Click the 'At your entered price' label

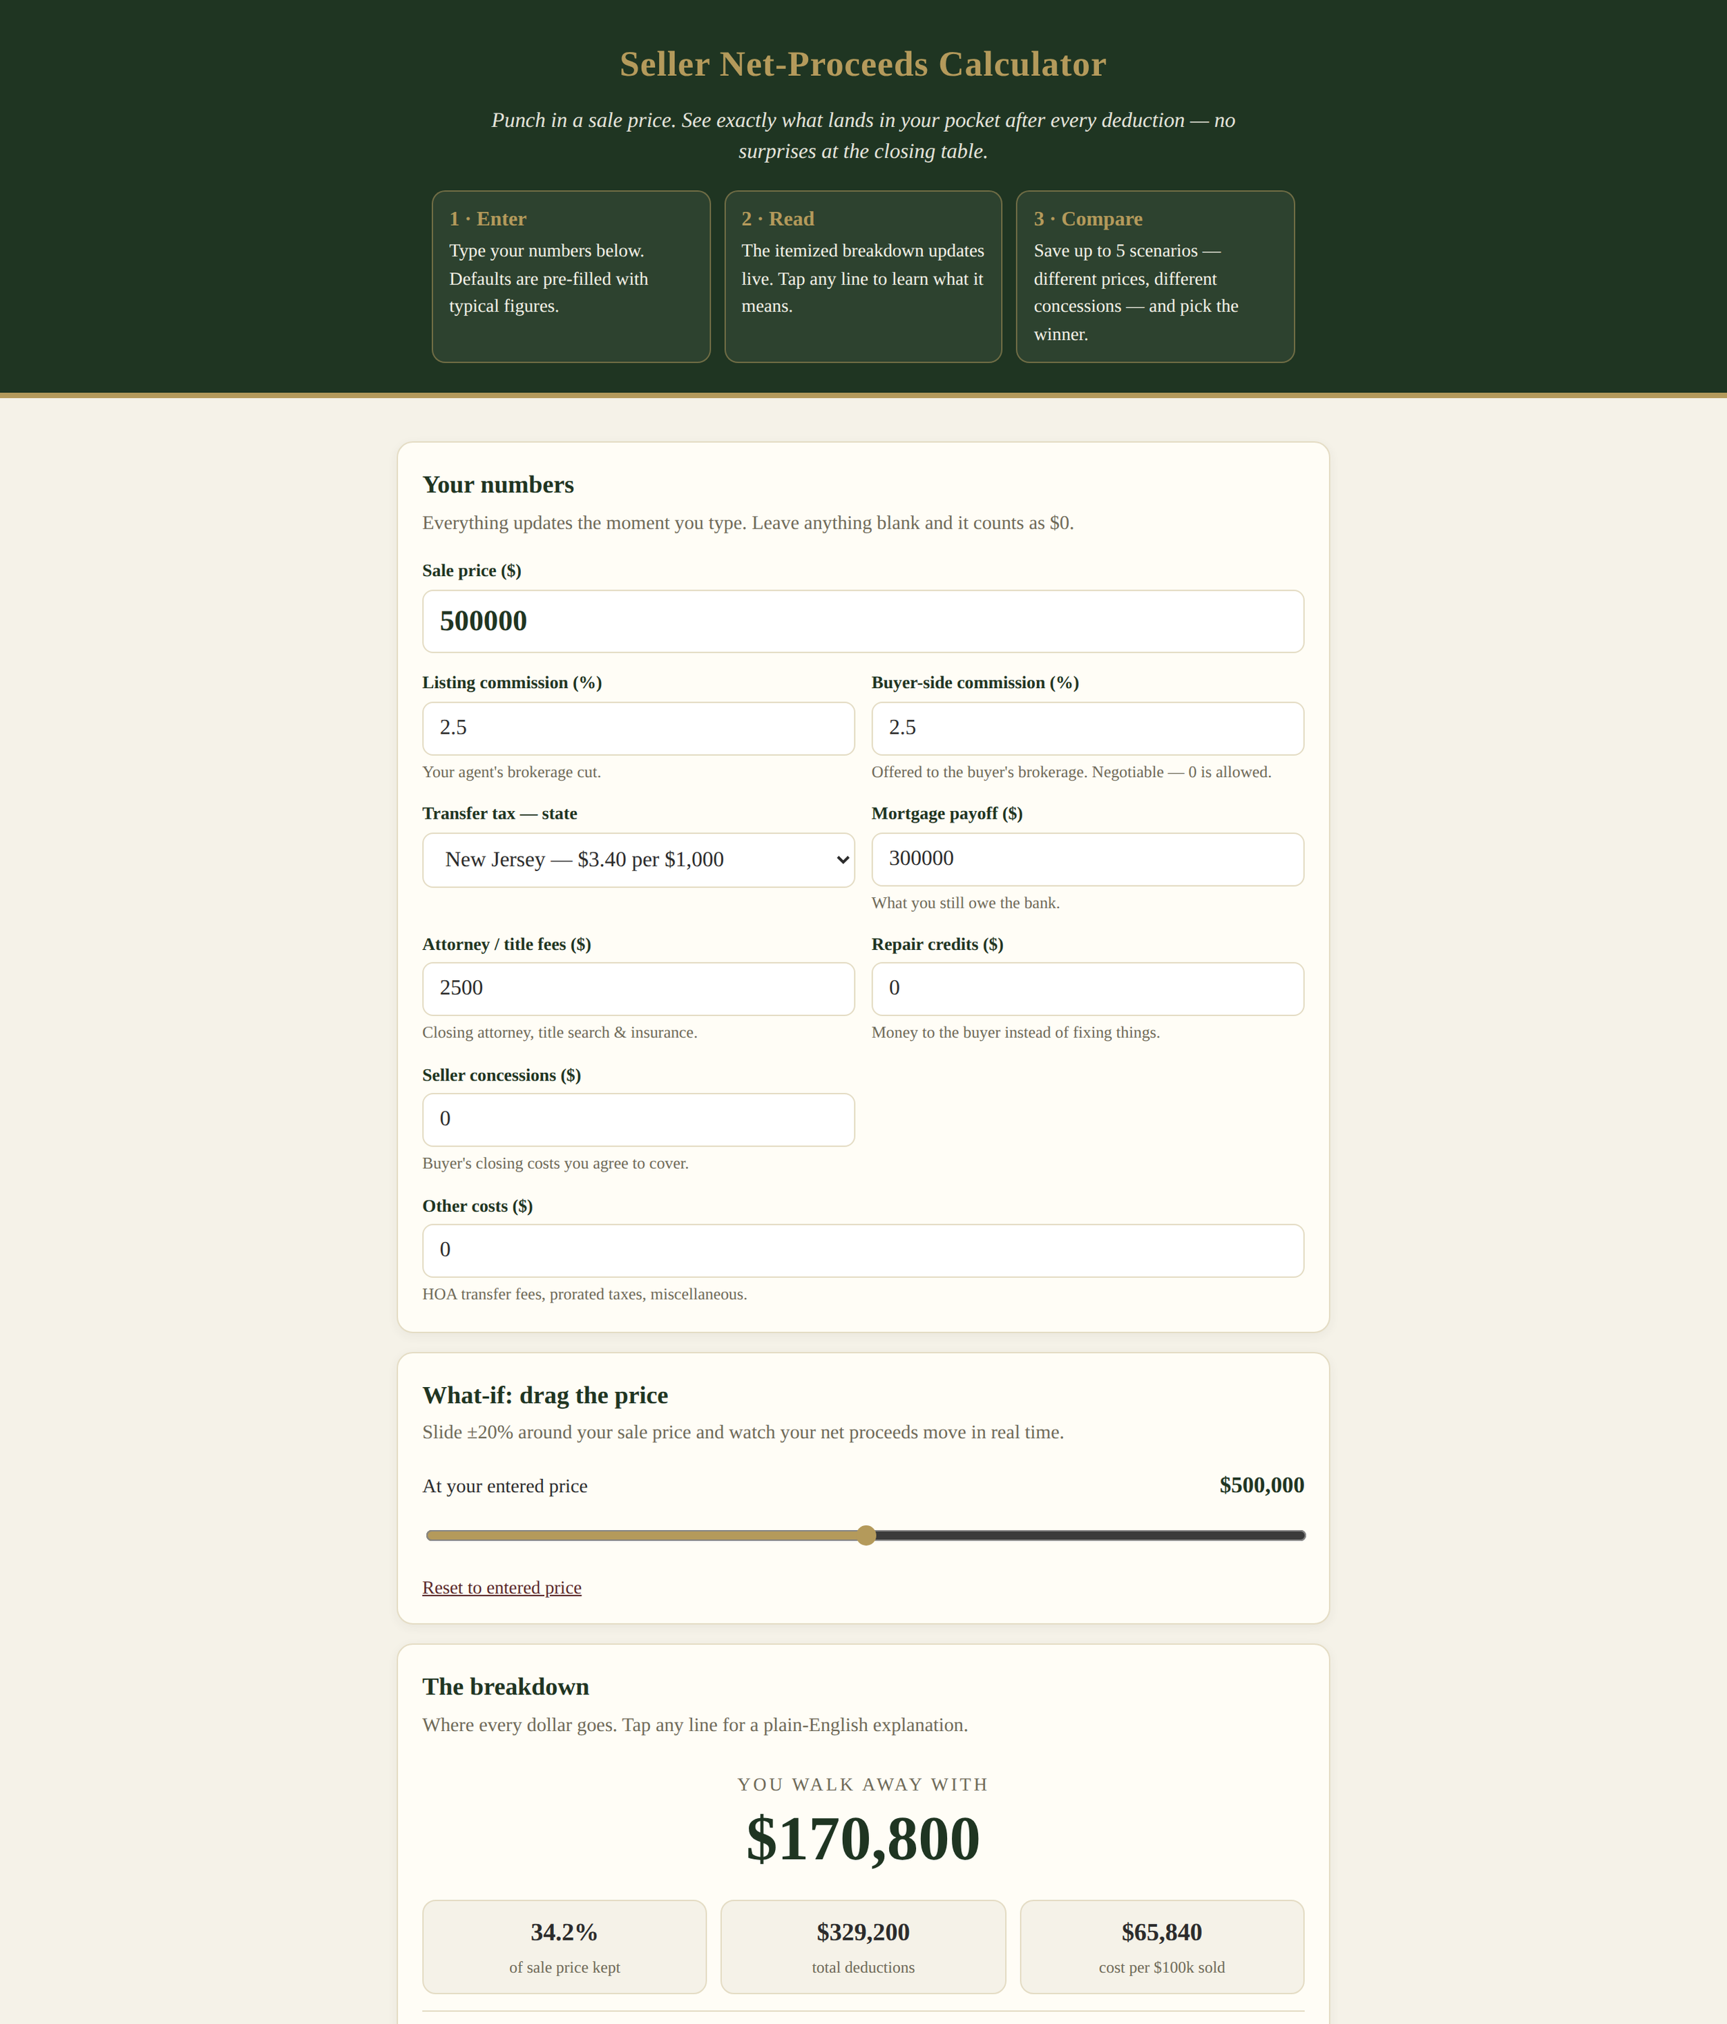[505, 1486]
